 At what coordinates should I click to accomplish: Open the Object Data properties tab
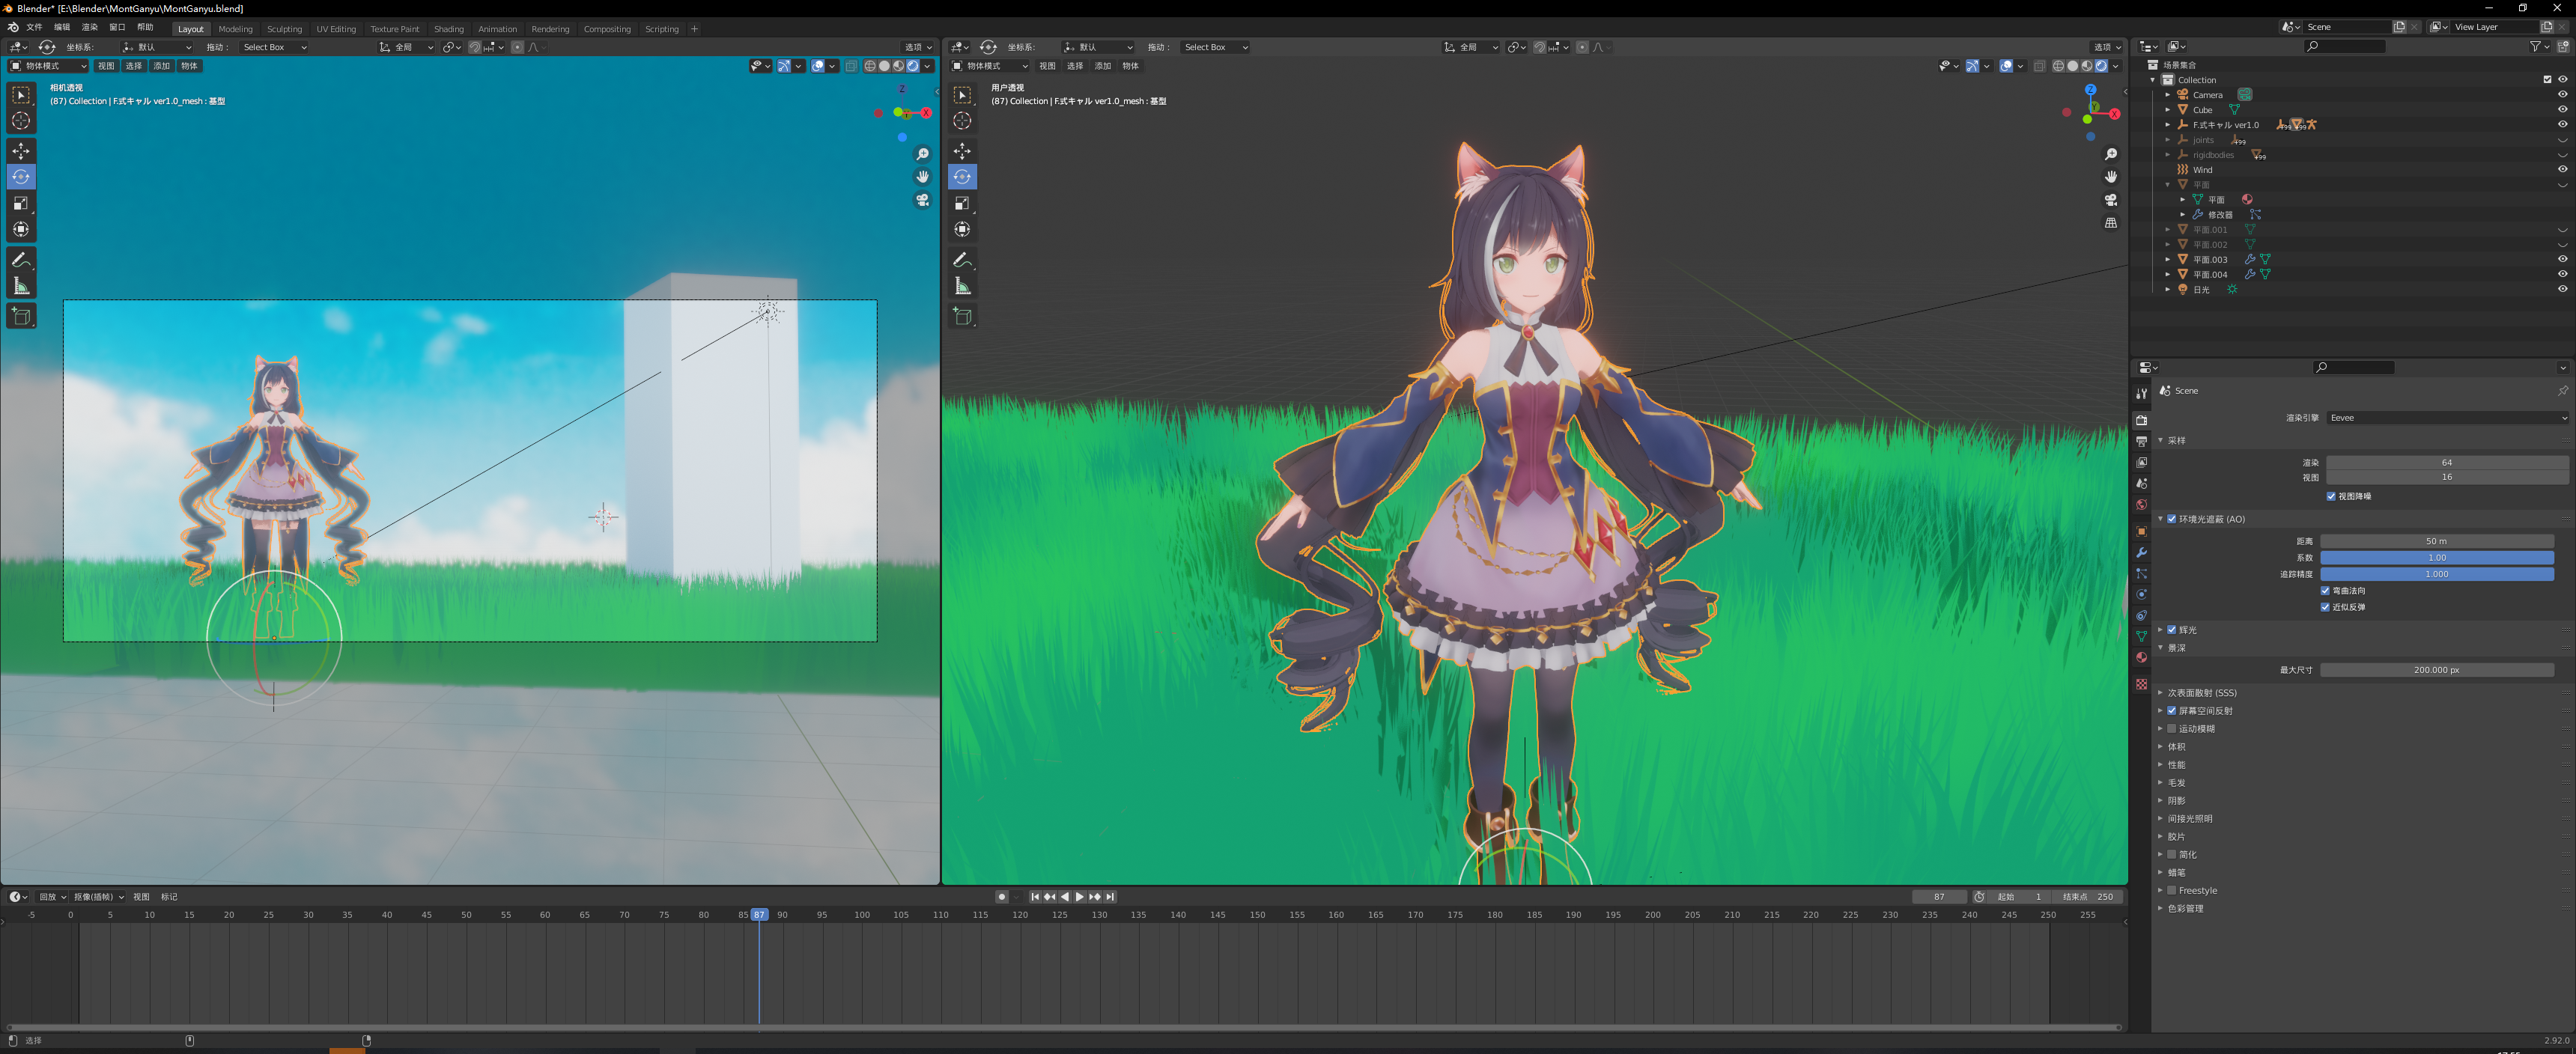pos(2141,637)
